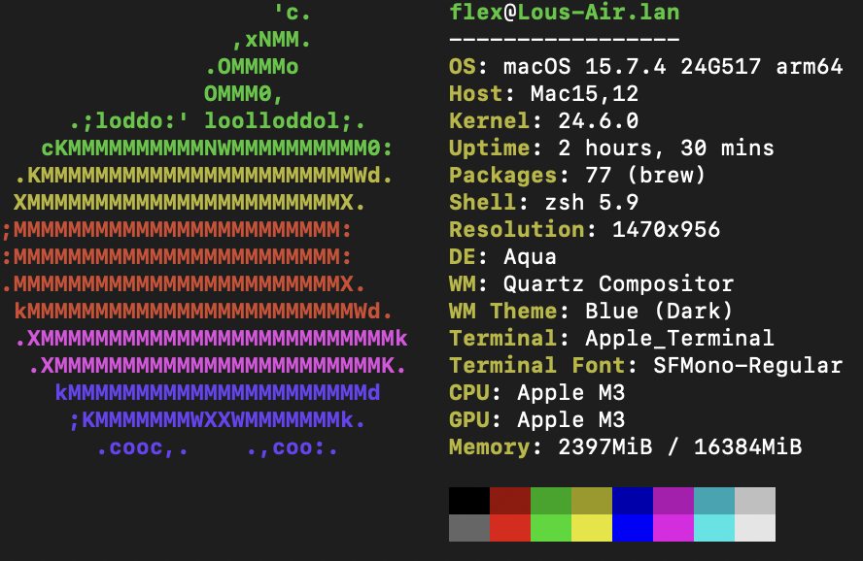Click the .cooc,. text at logo bottom
Screen dimensions: 863x561
point(143,448)
